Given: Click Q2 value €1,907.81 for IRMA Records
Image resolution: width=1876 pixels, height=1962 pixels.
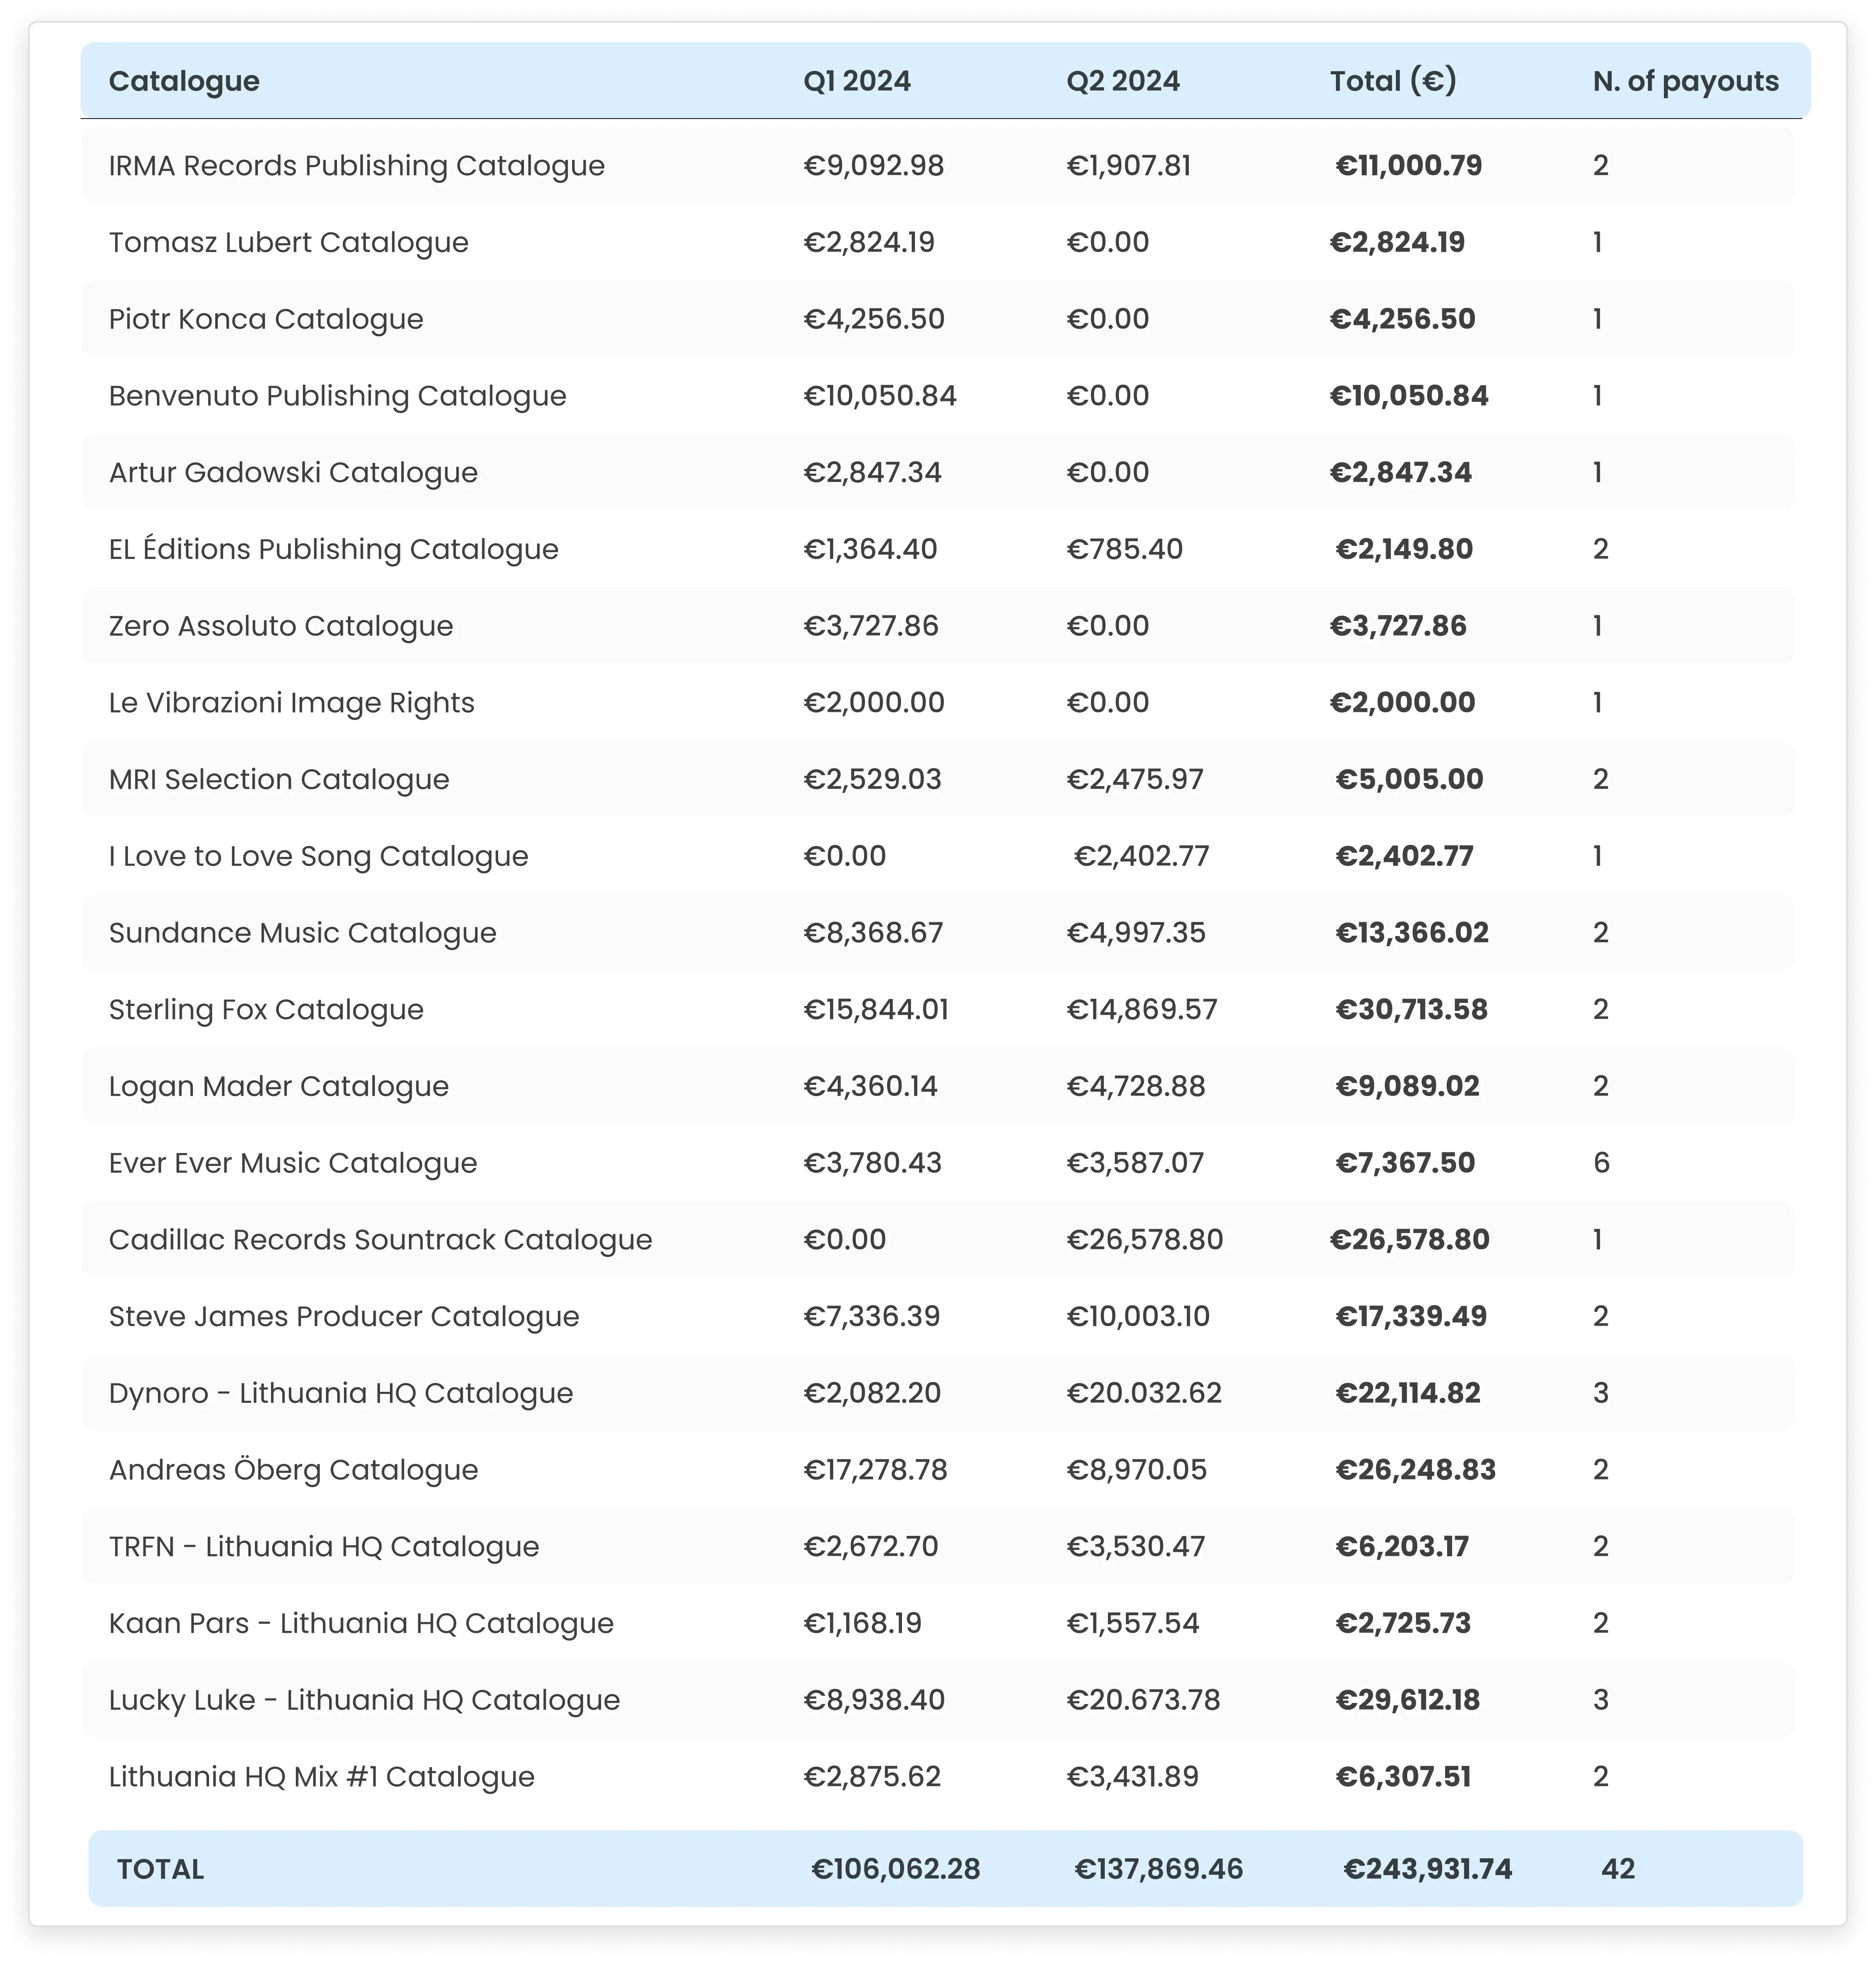Looking at the screenshot, I should (x=1129, y=166).
